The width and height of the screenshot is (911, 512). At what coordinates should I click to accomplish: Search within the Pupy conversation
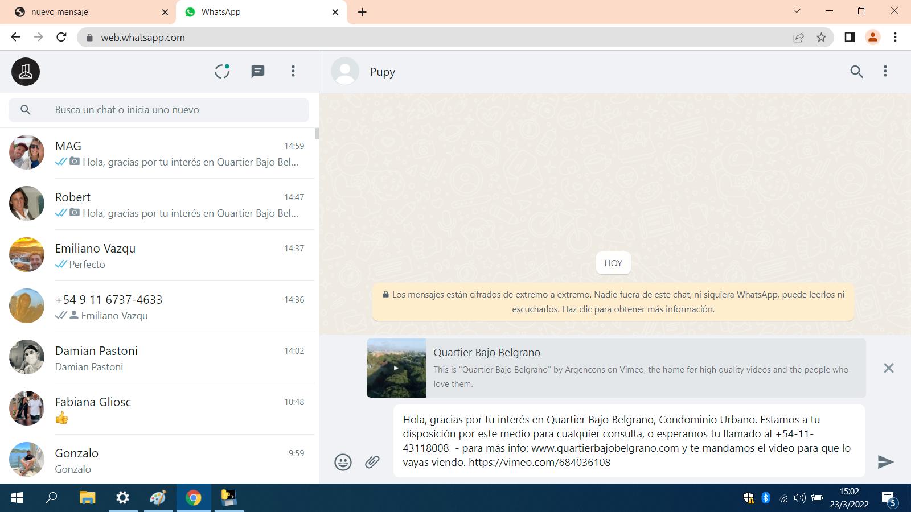(x=856, y=72)
